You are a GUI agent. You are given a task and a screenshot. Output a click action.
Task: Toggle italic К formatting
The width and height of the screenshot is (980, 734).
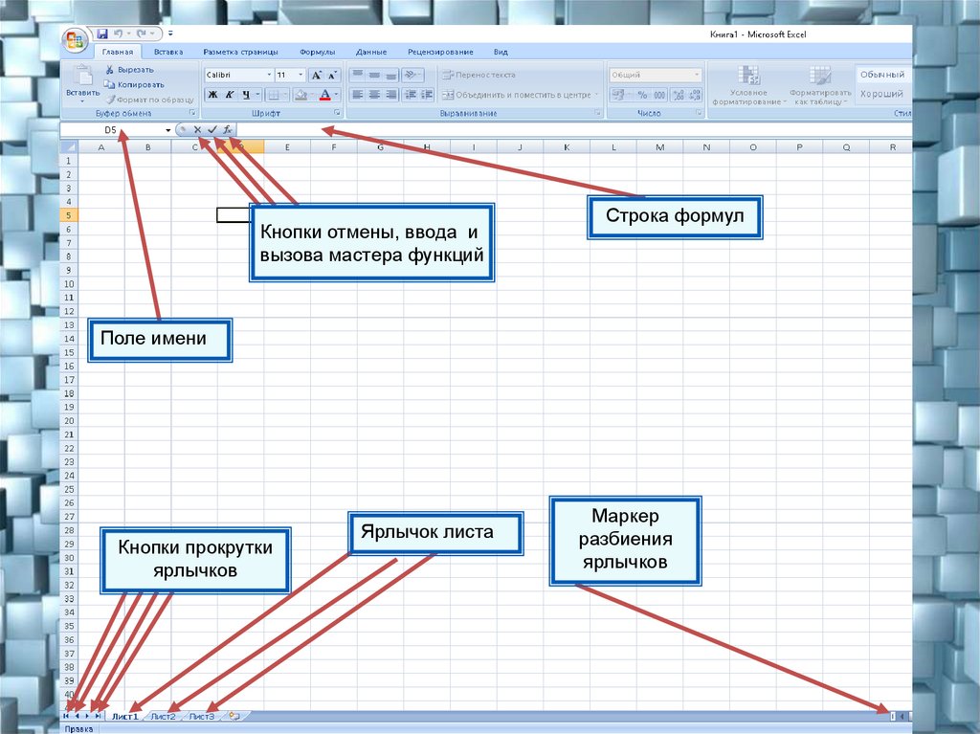click(230, 95)
